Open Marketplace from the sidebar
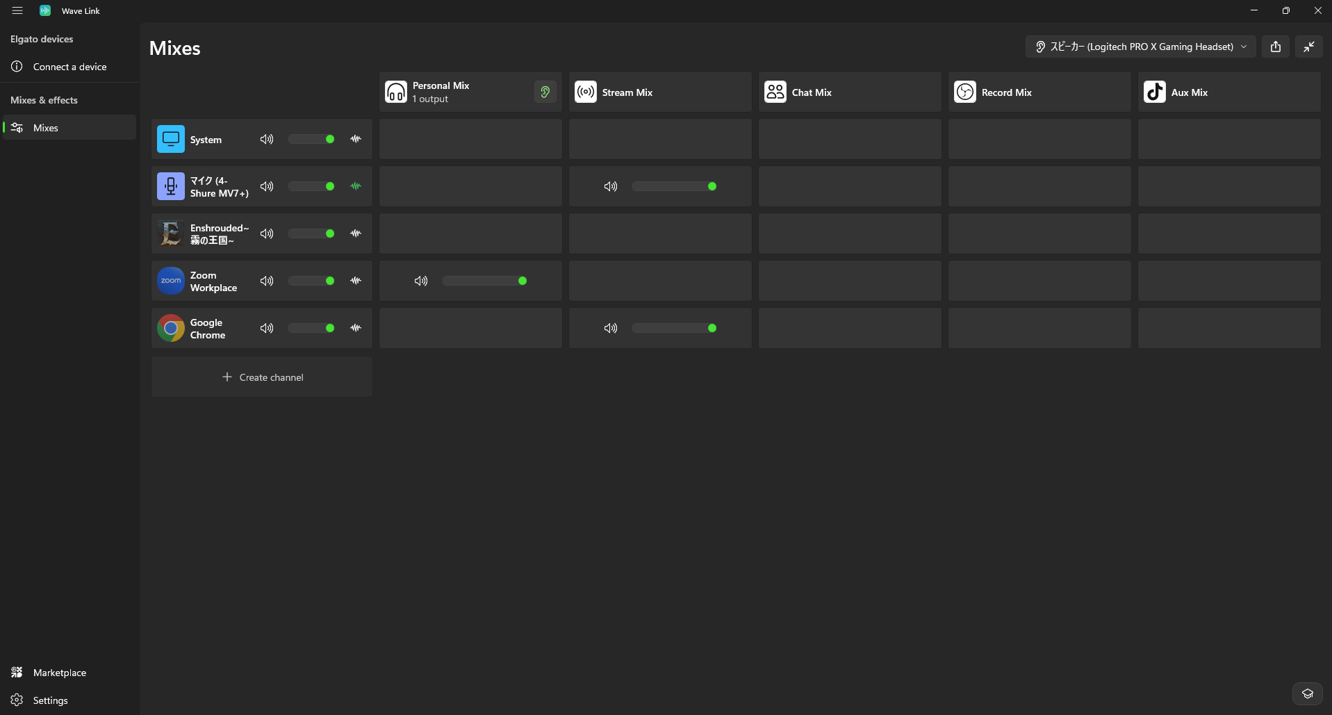 69,673
